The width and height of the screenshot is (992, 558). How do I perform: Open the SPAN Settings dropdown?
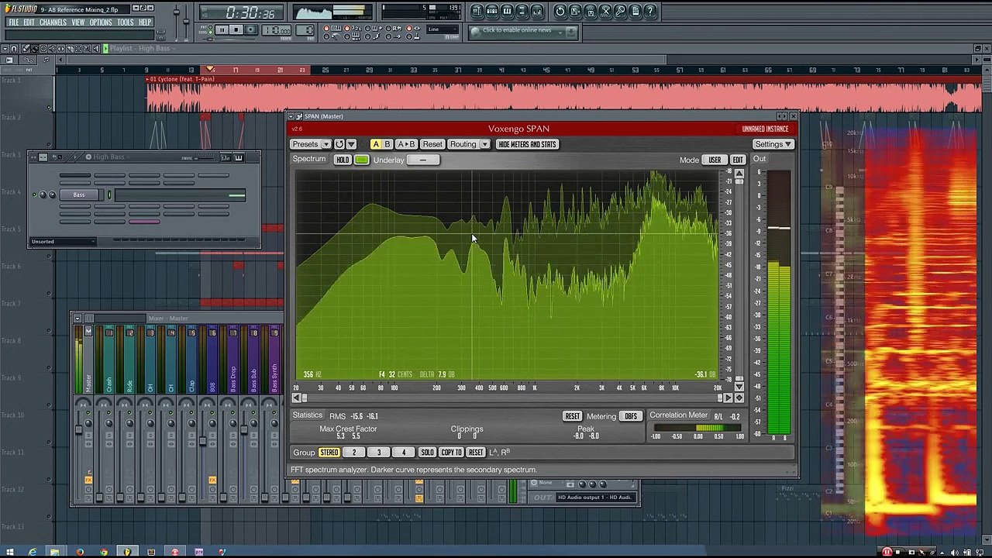point(773,144)
